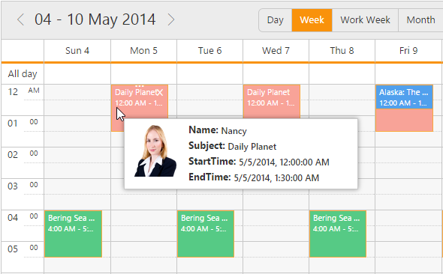Open the Friday Alaska: The ... appointment
Image resolution: width=443 pixels, height=274 pixels.
pyautogui.click(x=404, y=97)
